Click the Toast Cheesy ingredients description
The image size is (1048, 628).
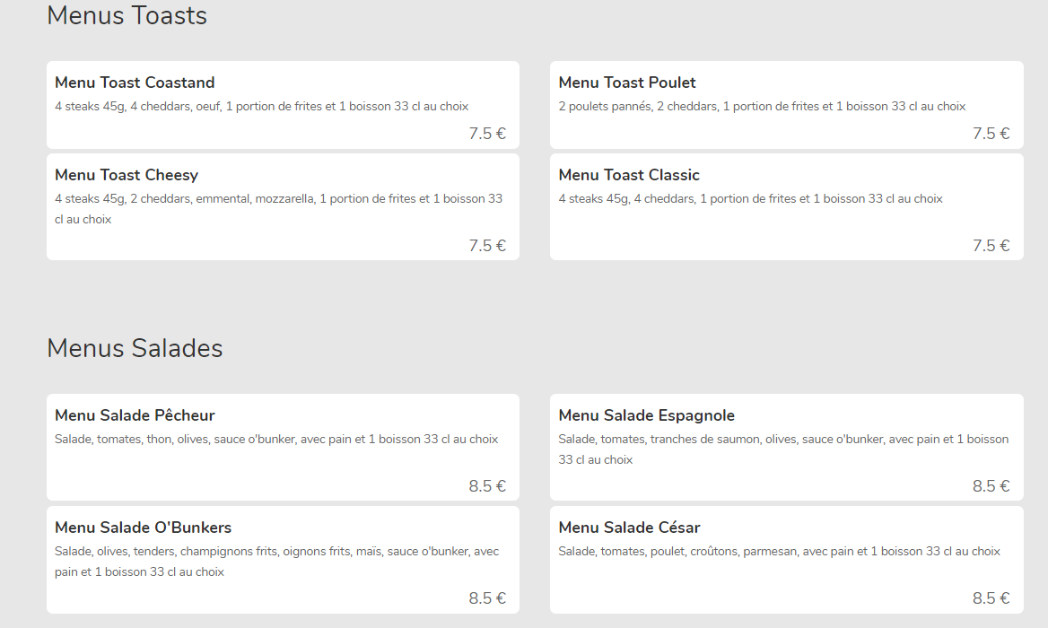pyautogui.click(x=279, y=209)
